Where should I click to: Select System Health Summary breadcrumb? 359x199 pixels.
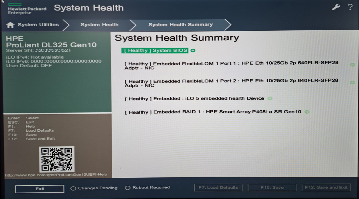(x=180, y=25)
